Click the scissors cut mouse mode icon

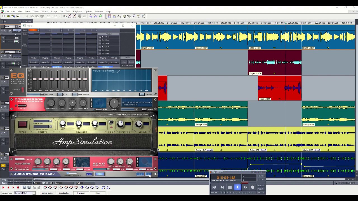tap(119, 16)
